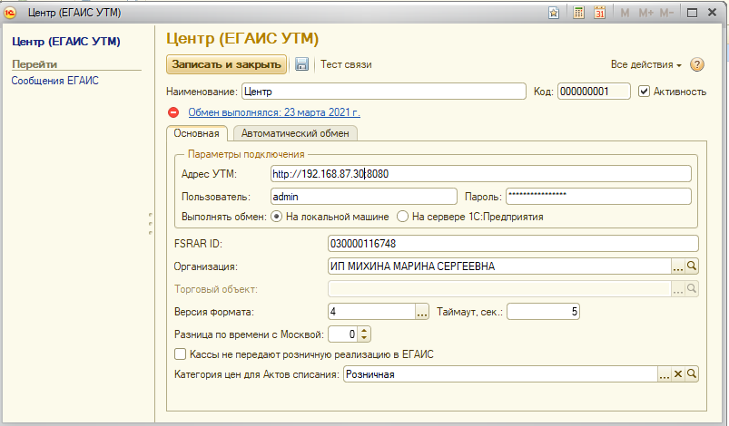Screen dimensions: 729x426
Task: Open organization magnifier search icon
Action: [x=692, y=266]
